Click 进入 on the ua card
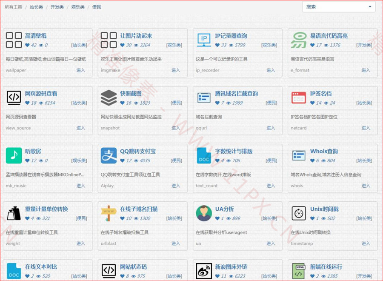The height and width of the screenshot is (281, 383). point(271,244)
